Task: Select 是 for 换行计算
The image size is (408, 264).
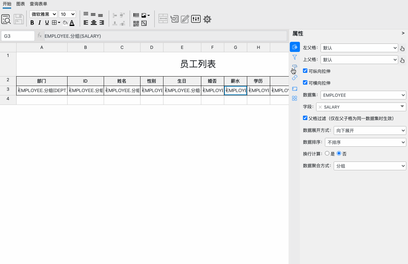Action: pos(327,153)
